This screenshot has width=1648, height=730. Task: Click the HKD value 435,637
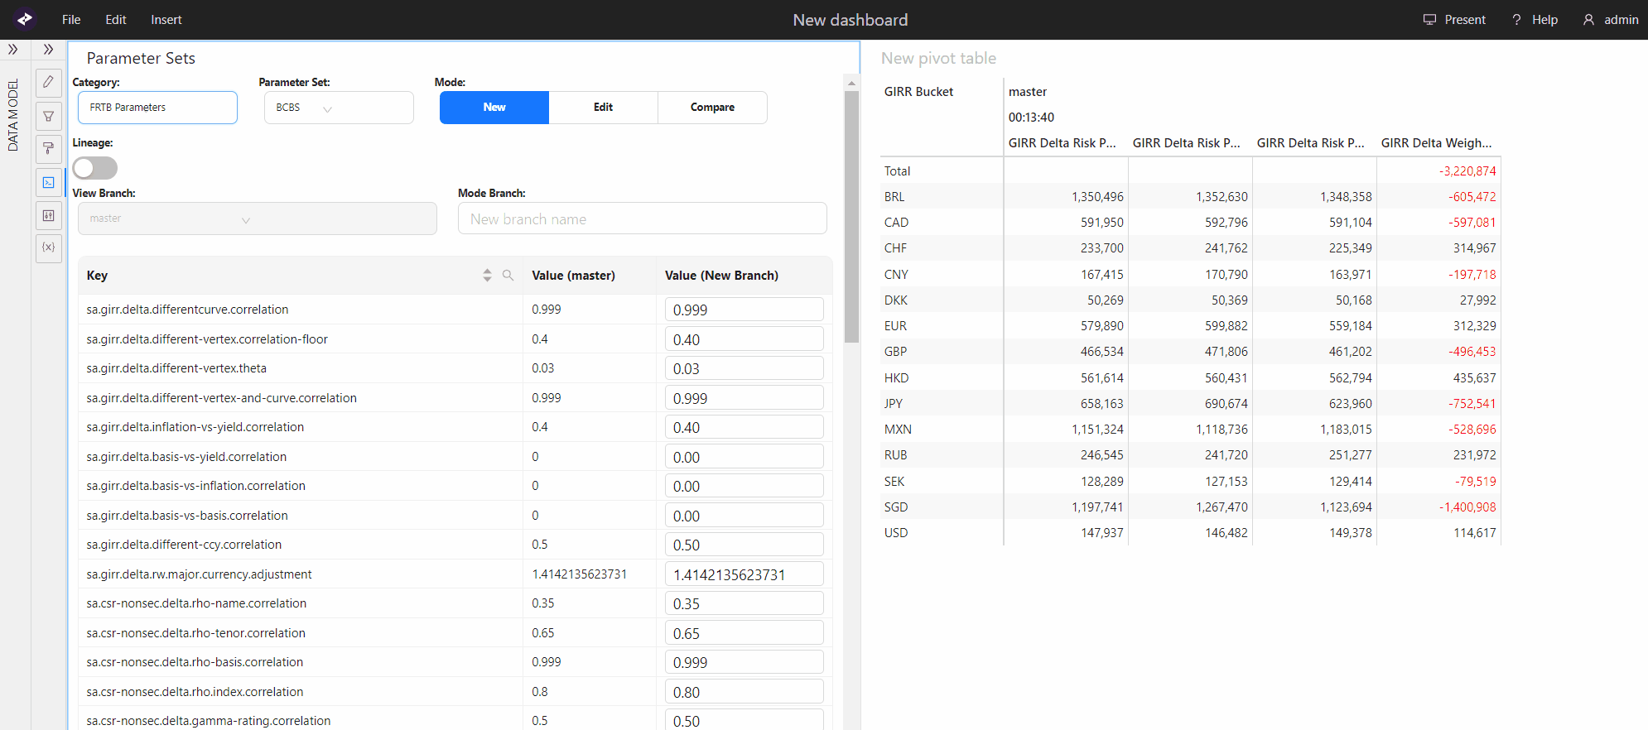[1474, 378]
